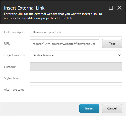
Task: Click the 'Link description:' label
Action: click(16, 32)
